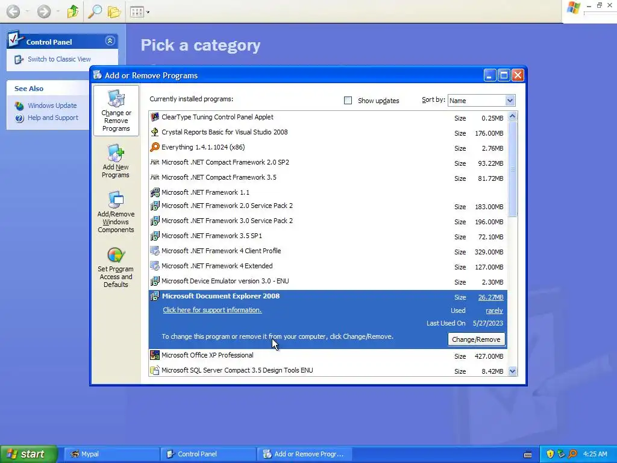
Task: Switch to Control Panel taskbar button
Action: (x=208, y=454)
